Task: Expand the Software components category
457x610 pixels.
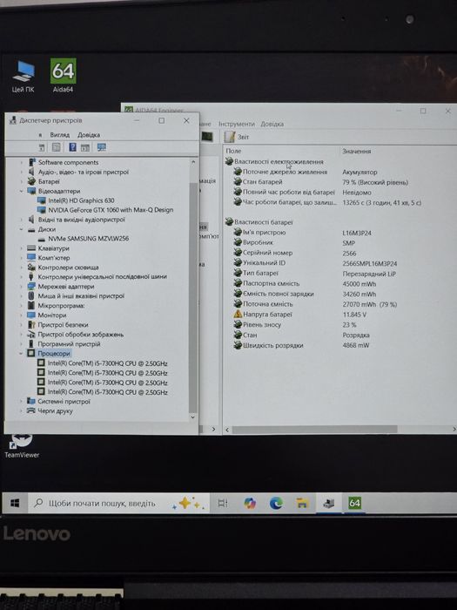Action: coord(22,162)
